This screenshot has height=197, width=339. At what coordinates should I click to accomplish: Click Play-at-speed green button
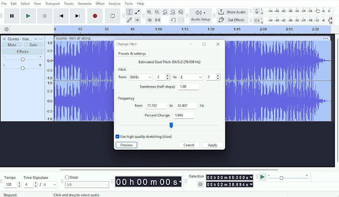(262, 177)
